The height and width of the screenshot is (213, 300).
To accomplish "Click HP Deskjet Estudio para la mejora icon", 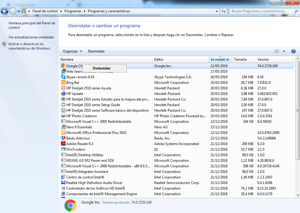I will [63, 99].
